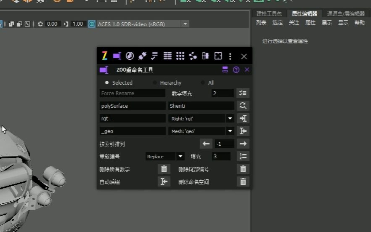Click the right arrow index shift button
This screenshot has height=232, width=371.
click(243, 144)
